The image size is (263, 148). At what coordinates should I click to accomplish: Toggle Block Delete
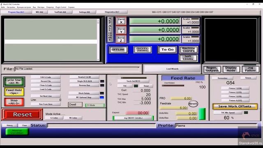point(84,93)
